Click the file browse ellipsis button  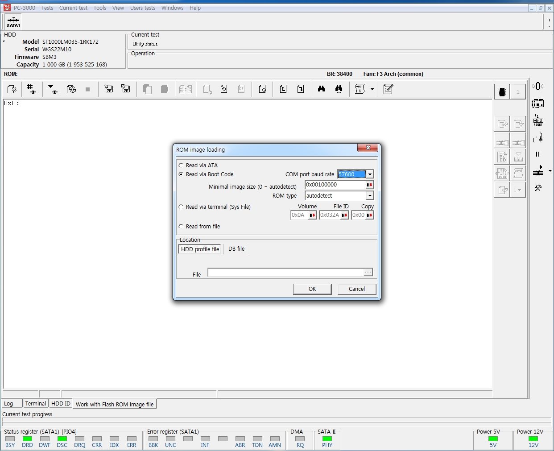(368, 272)
